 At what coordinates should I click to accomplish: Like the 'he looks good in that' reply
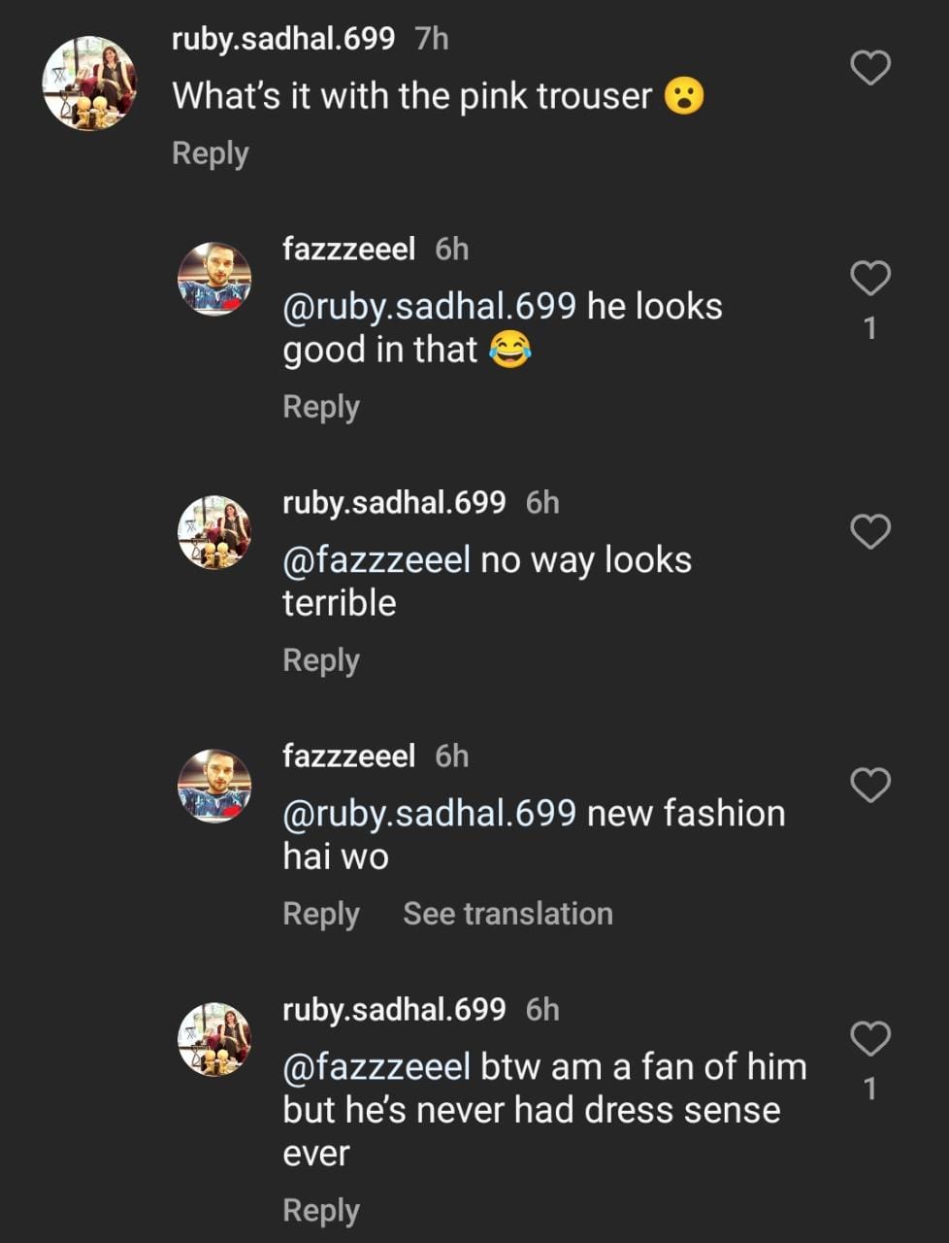pyautogui.click(x=869, y=279)
